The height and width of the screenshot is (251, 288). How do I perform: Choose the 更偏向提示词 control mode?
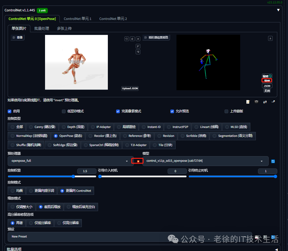pos(41,191)
